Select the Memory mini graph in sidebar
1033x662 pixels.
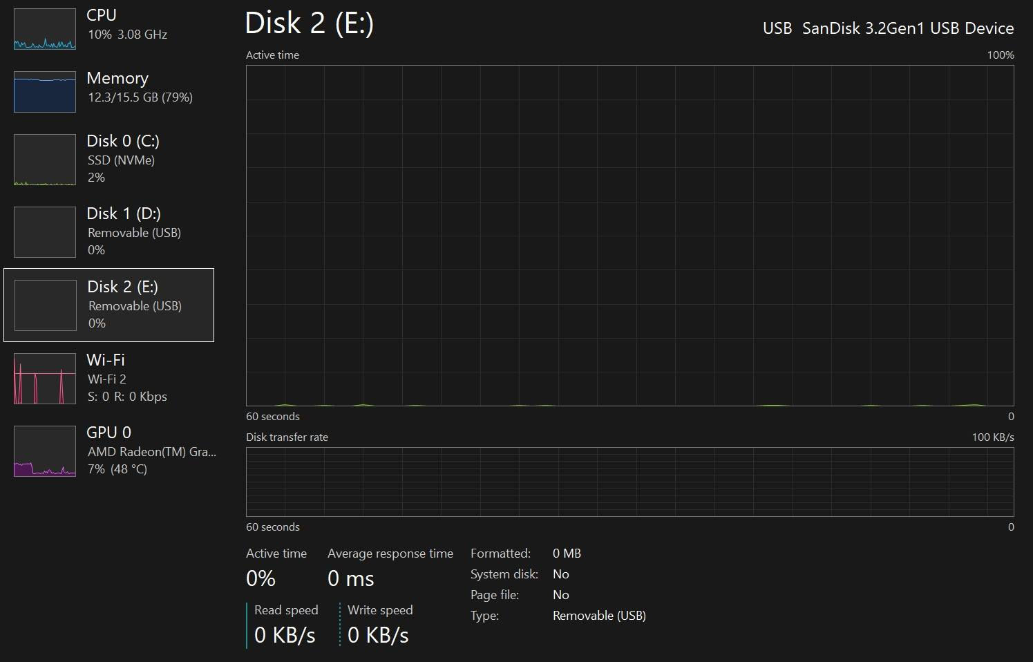click(x=45, y=92)
